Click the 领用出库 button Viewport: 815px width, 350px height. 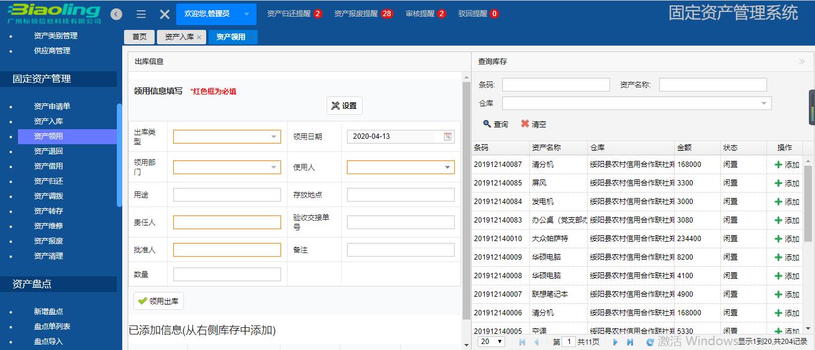158,302
